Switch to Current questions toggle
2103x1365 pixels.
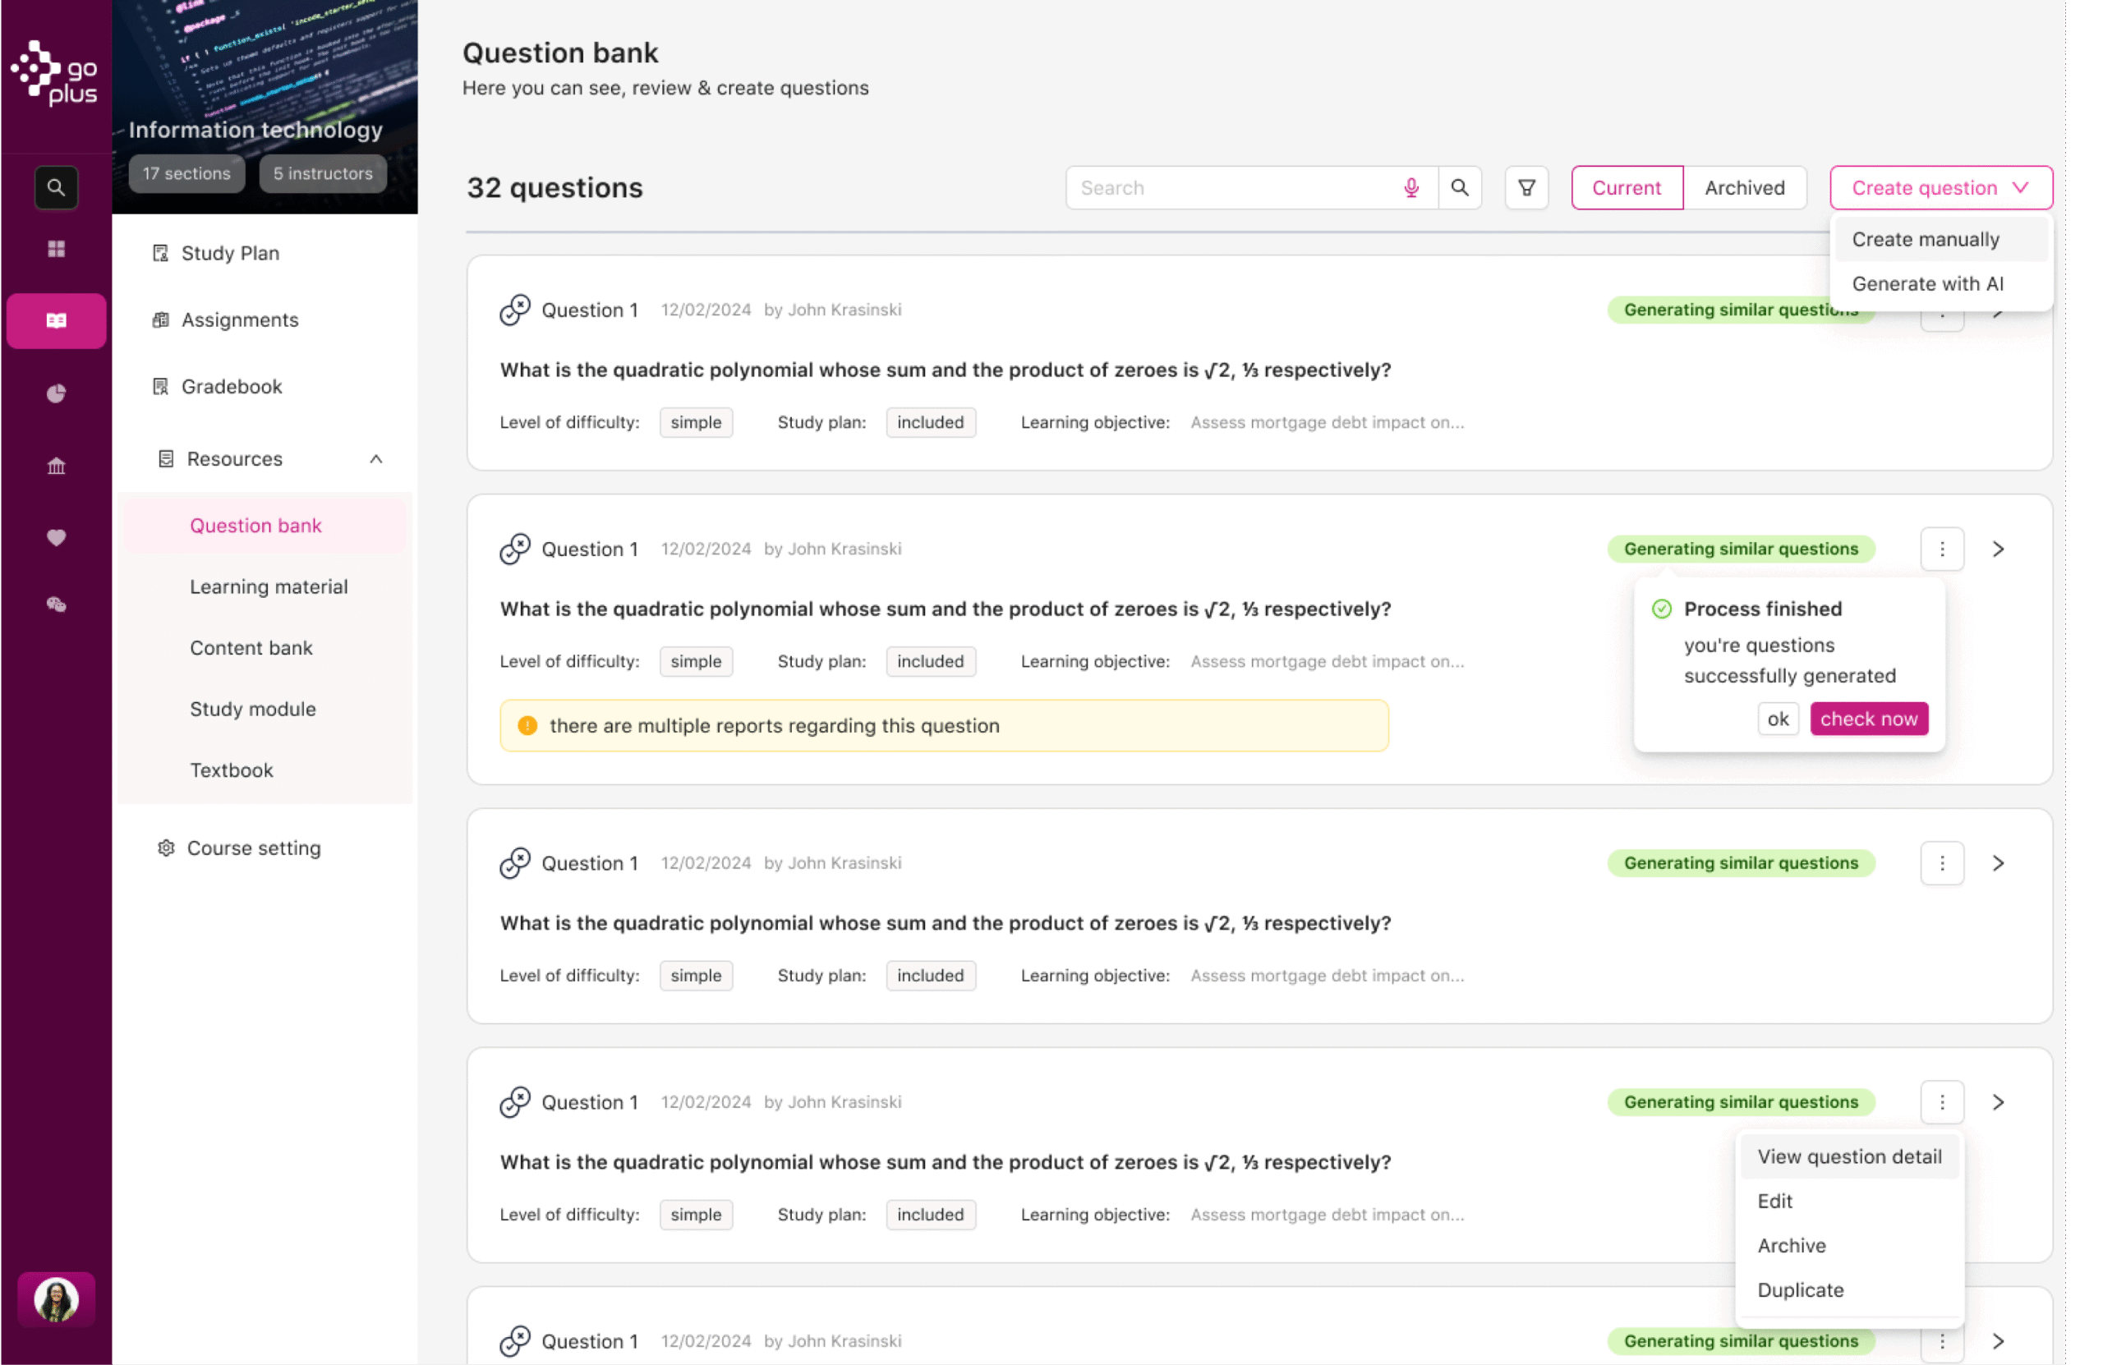[1626, 187]
